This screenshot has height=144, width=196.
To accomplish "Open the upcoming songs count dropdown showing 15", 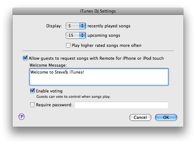I will click(x=76, y=35).
